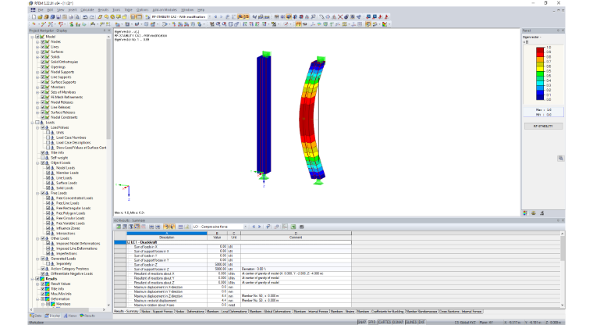Screen dimensions: 593x325
Task: Click first icon in results table toolbar
Action: [x=119, y=227]
